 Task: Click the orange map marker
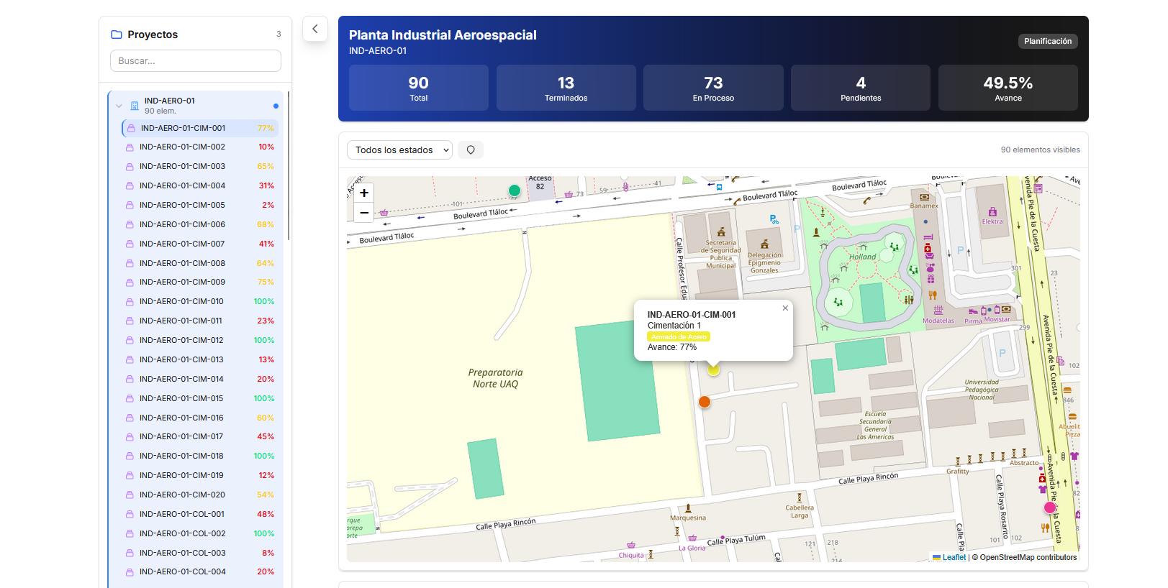click(x=705, y=402)
